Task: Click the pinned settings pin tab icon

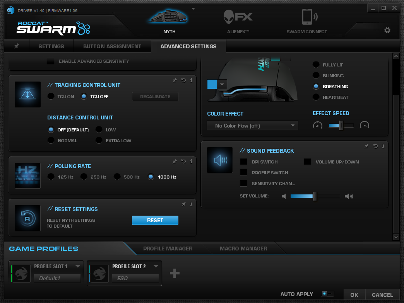Action: point(17,46)
